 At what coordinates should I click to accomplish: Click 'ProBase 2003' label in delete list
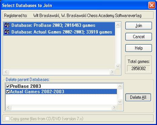pos(26,86)
